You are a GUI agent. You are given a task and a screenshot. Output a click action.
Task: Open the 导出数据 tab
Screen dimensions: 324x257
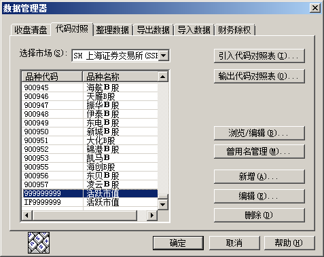[154, 30]
